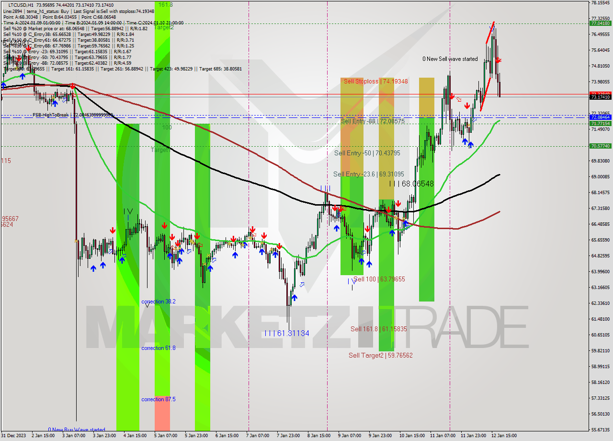613x441 pixels.
Task: Click 55.67135 on the price axis
Action: (600, 430)
